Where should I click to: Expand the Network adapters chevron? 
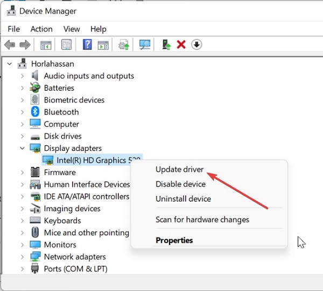click(22, 257)
